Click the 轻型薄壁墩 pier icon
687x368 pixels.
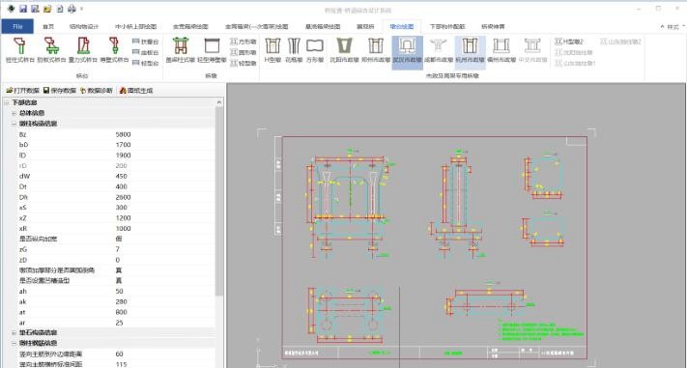(212, 50)
